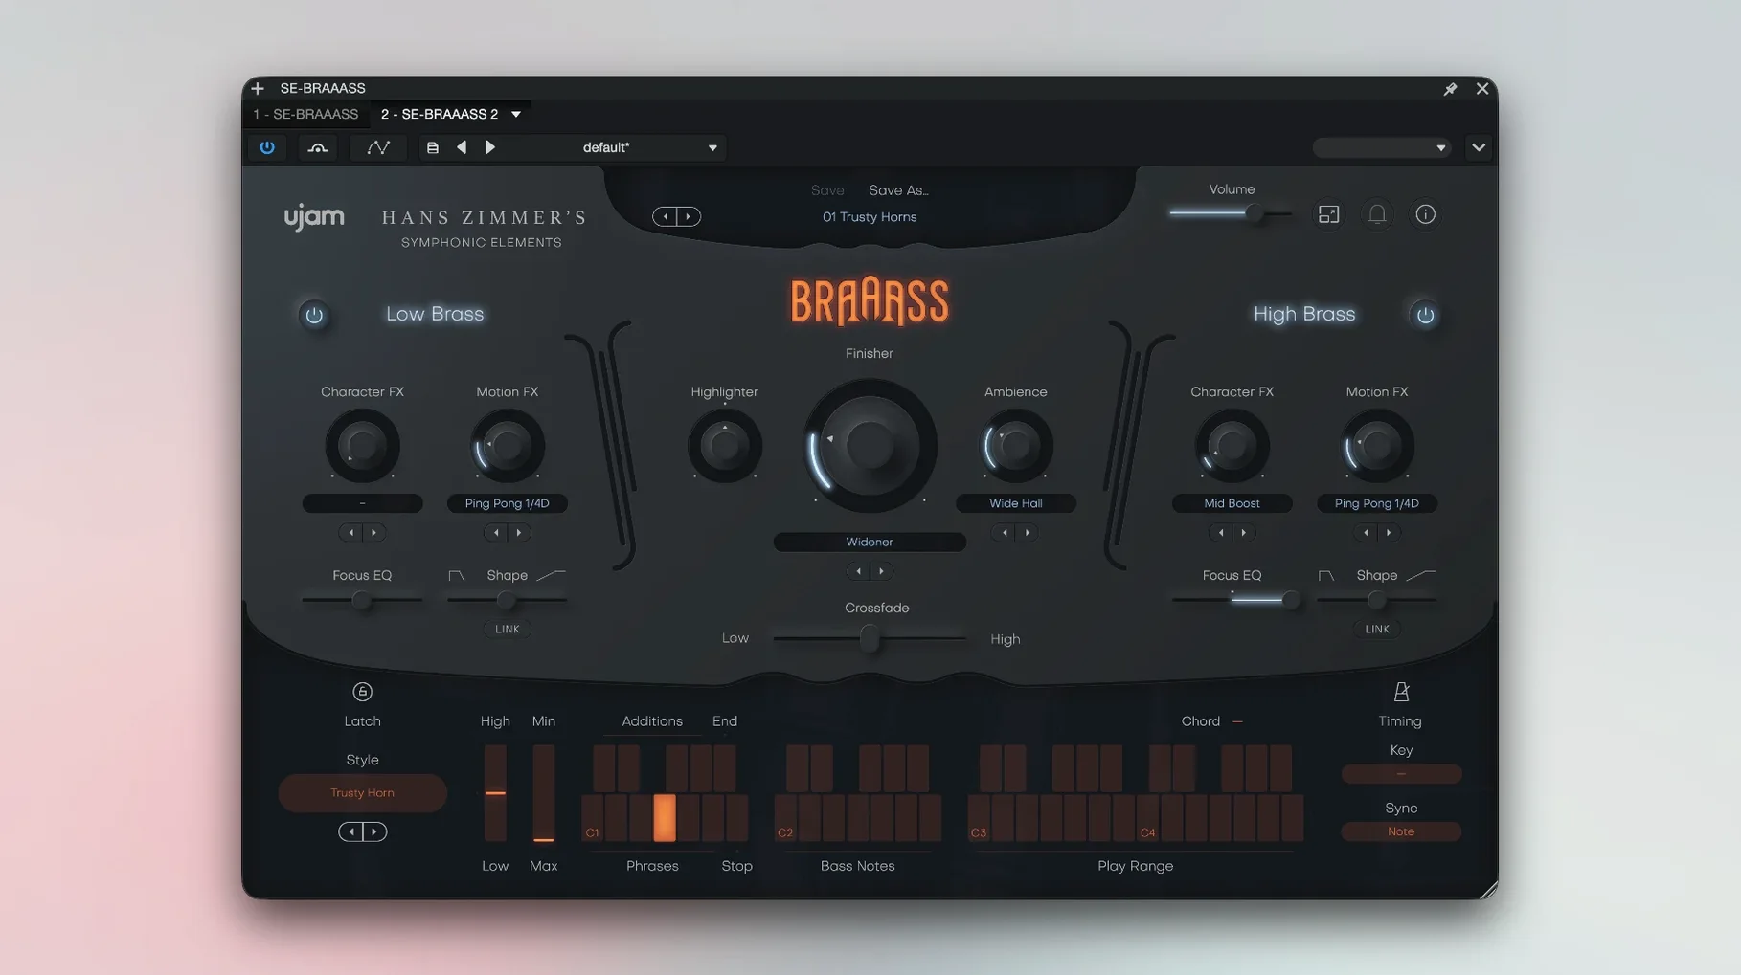
Task: Open the info icon
Action: coord(1425,214)
